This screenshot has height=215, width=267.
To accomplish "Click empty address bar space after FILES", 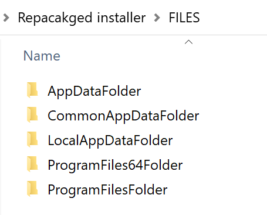I will click(233, 18).
